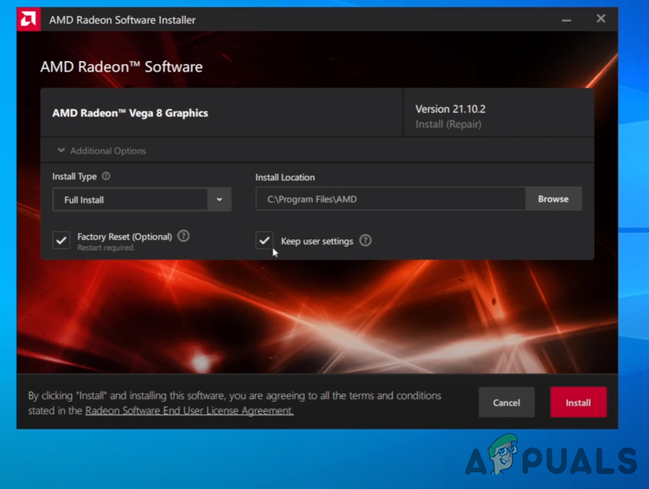
Task: Uncheck Factory Reset (Optional) checkbox
Action: tap(61, 240)
